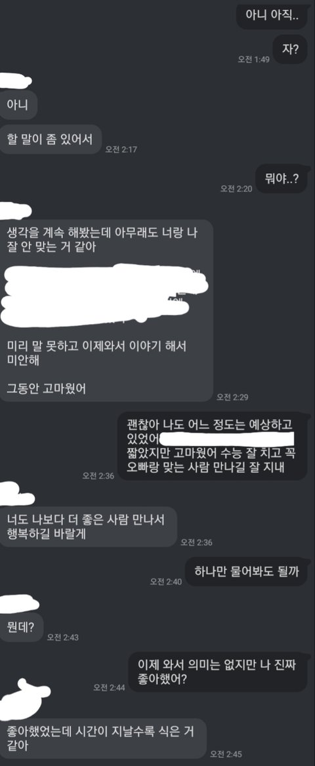Screen dimensions: 315x766
Task: Click the long message starting '생각을 계속 해봤는데'
Action: (106, 310)
